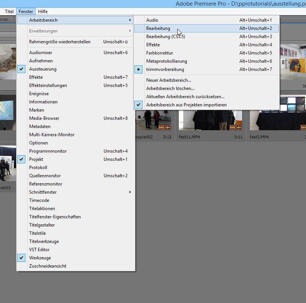Select the Farbkorrektur workspace
Image resolution: width=306 pixels, height=303 pixels.
tap(206, 53)
